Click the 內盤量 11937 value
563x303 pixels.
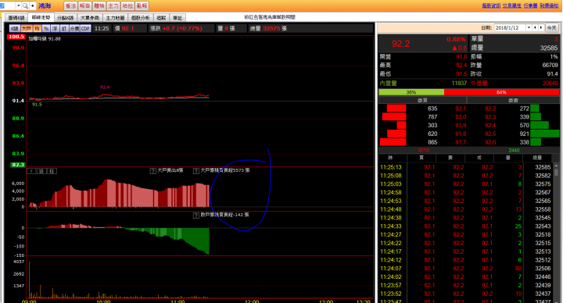click(x=459, y=84)
